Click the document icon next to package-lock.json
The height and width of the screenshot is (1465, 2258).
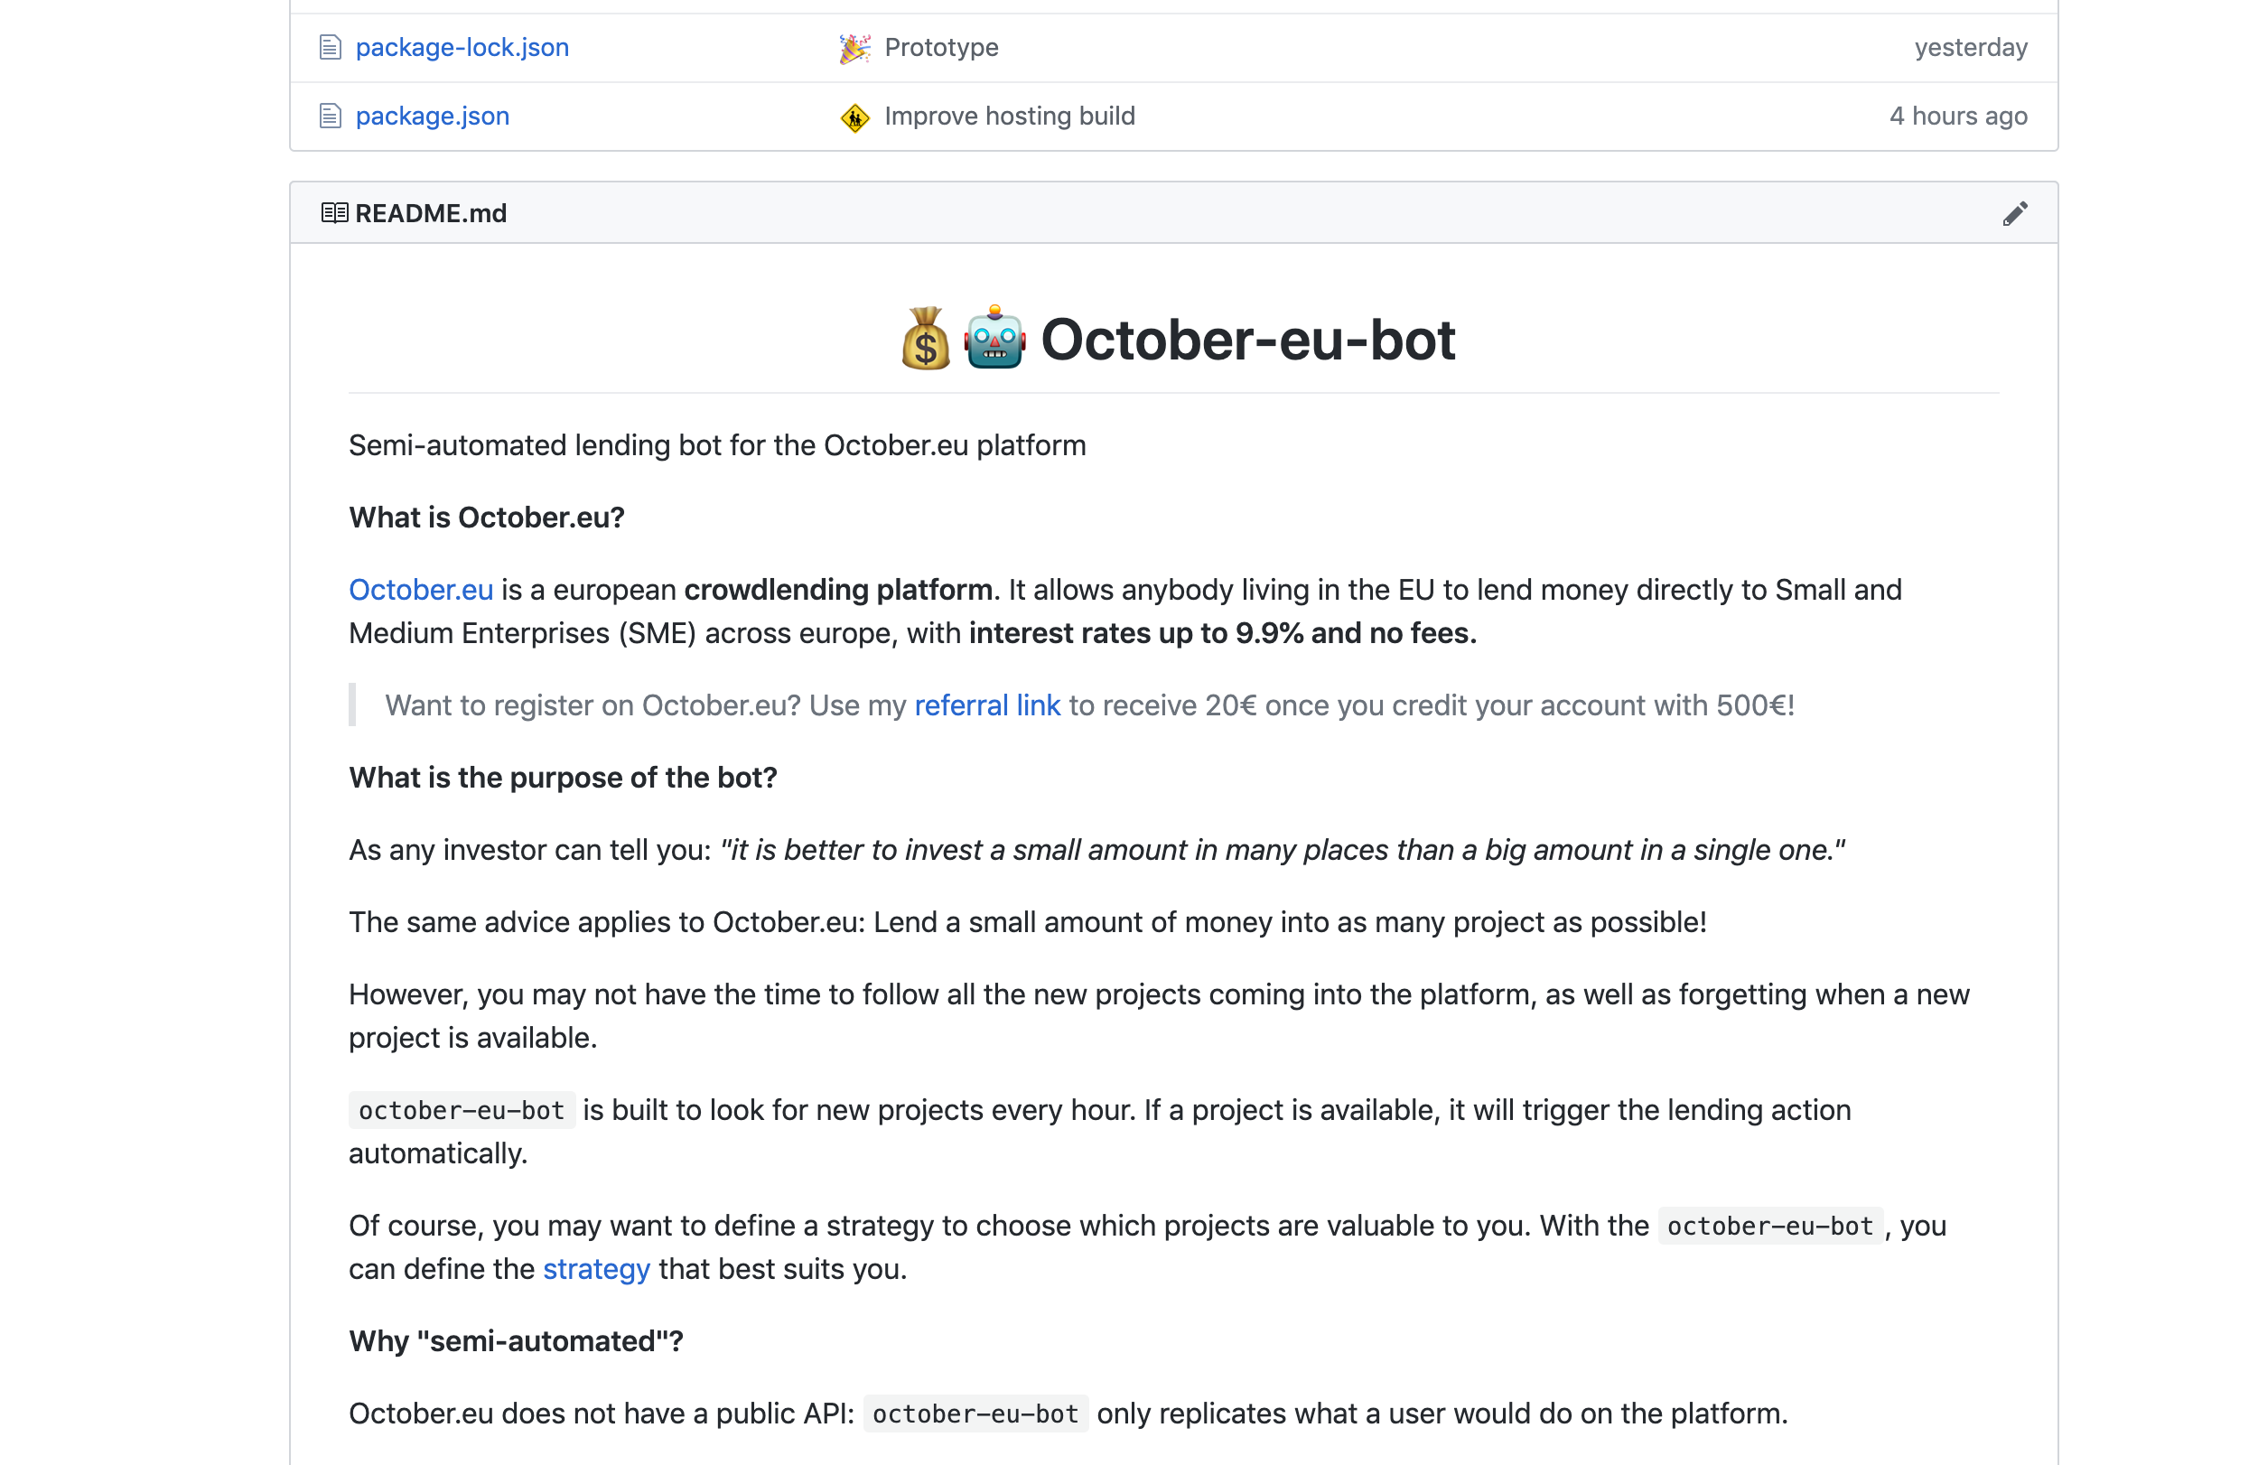click(329, 46)
